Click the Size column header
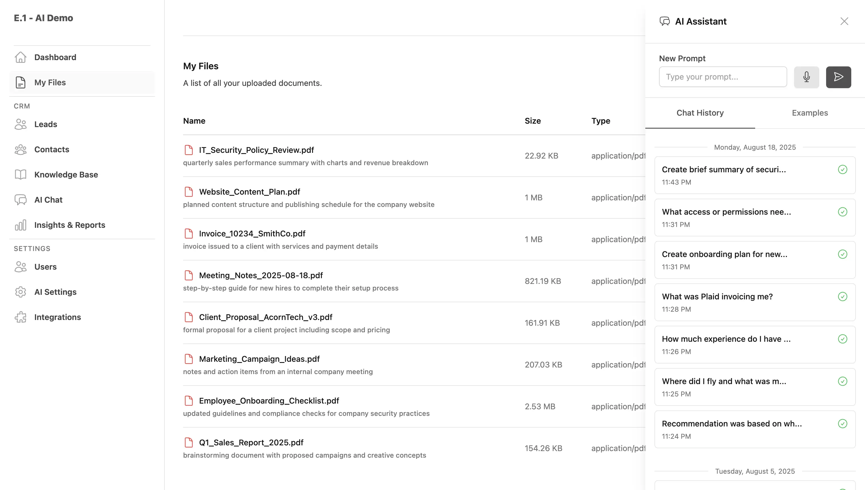This screenshot has height=490, width=865. point(533,121)
